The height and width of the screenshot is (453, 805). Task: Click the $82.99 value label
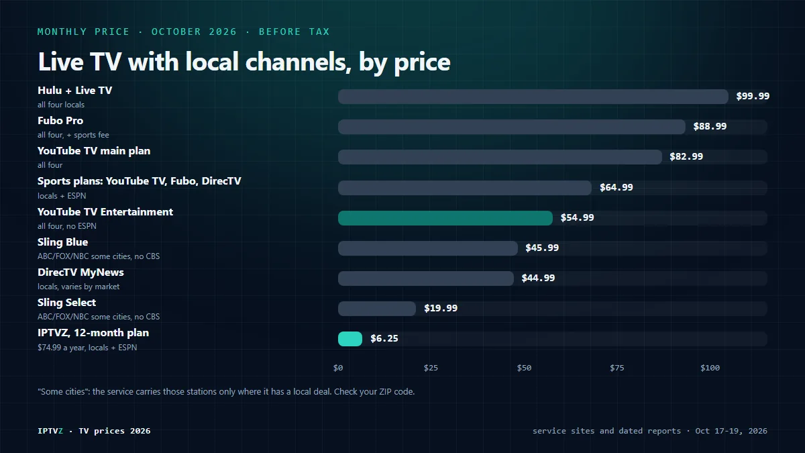pos(686,156)
